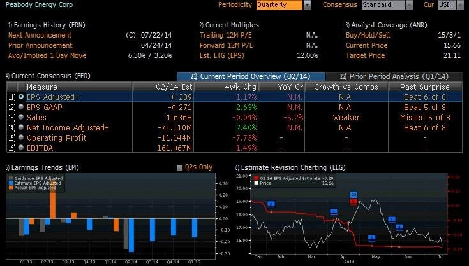The image size is (469, 266).
Task: Sort by the Past Surprise column header
Action: [x=425, y=87]
